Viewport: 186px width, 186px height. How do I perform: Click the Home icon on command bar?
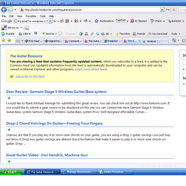(174, 40)
